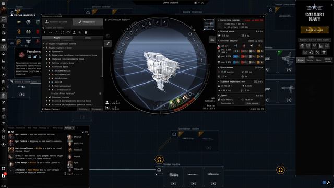
Task: Select the Заряды browser tab
Action: coord(88,38)
